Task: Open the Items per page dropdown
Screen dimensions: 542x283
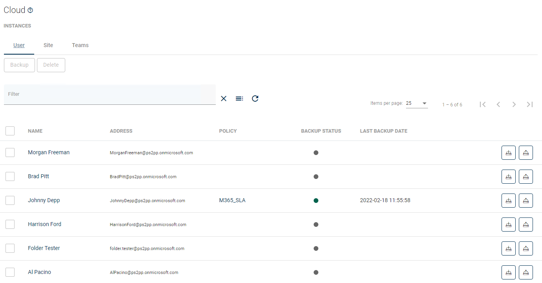Action: tap(417, 104)
